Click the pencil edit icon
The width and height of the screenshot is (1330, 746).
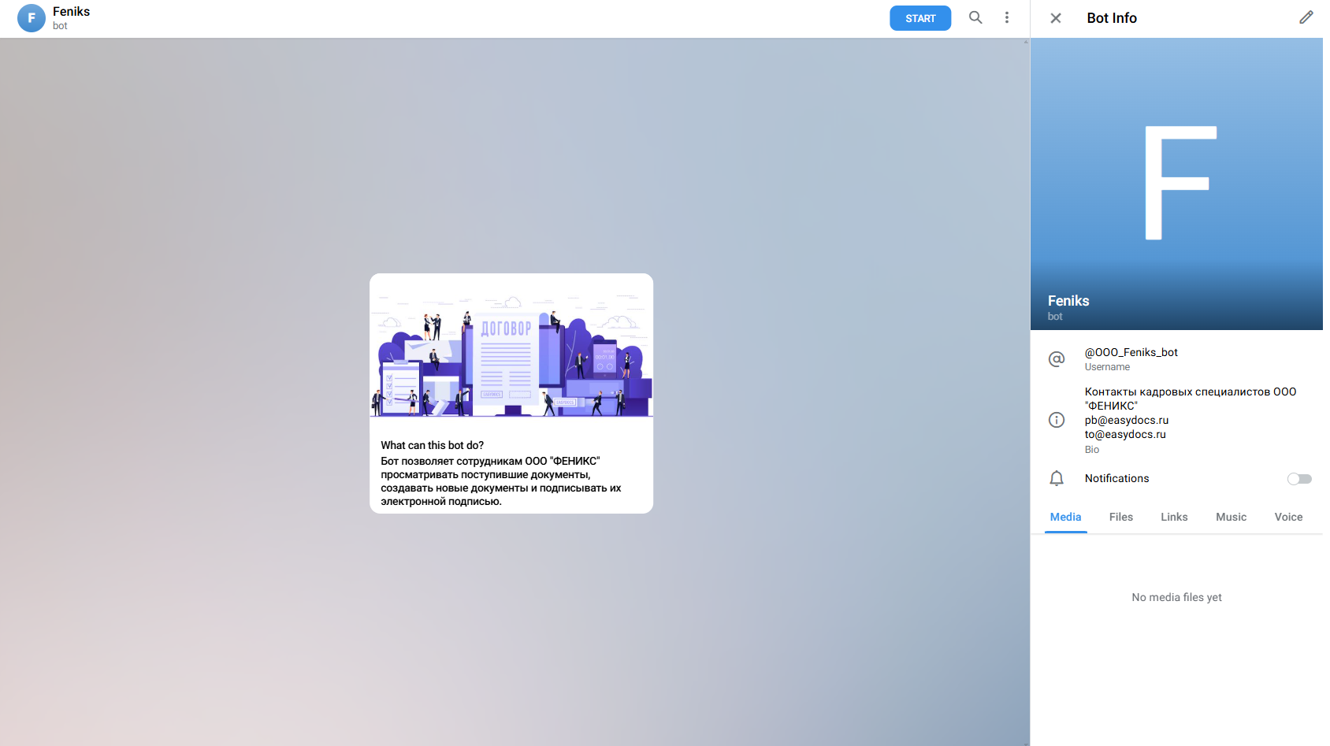click(x=1306, y=17)
